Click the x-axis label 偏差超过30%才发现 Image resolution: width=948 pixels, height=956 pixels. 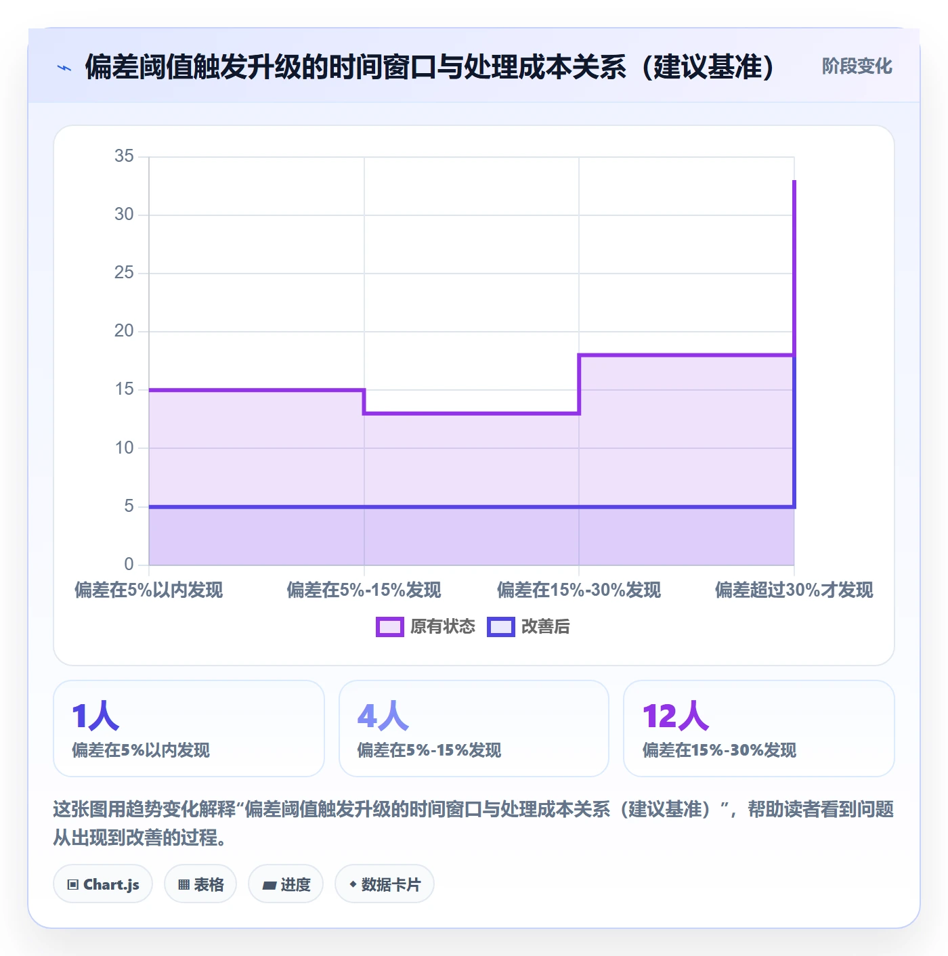(x=794, y=590)
